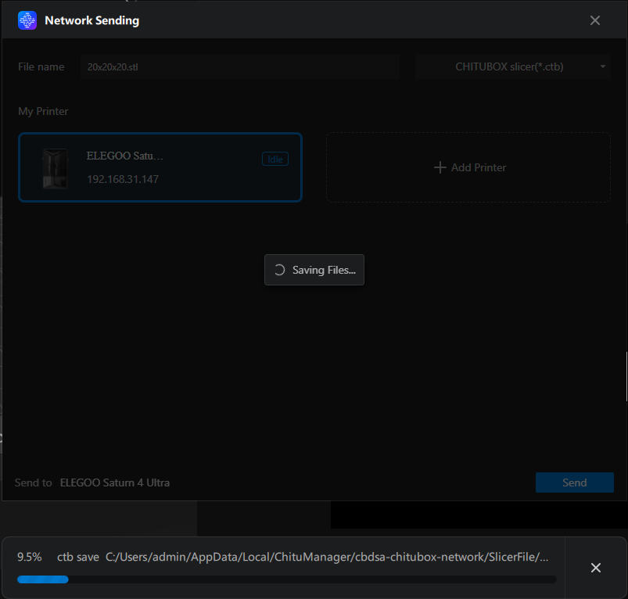628x599 pixels.
Task: Click the ctb save progress bar
Action: 287,579
